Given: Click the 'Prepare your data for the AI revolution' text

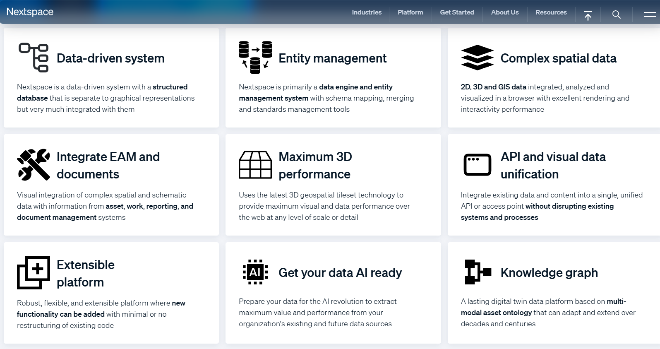Looking at the screenshot, I should [318, 313].
